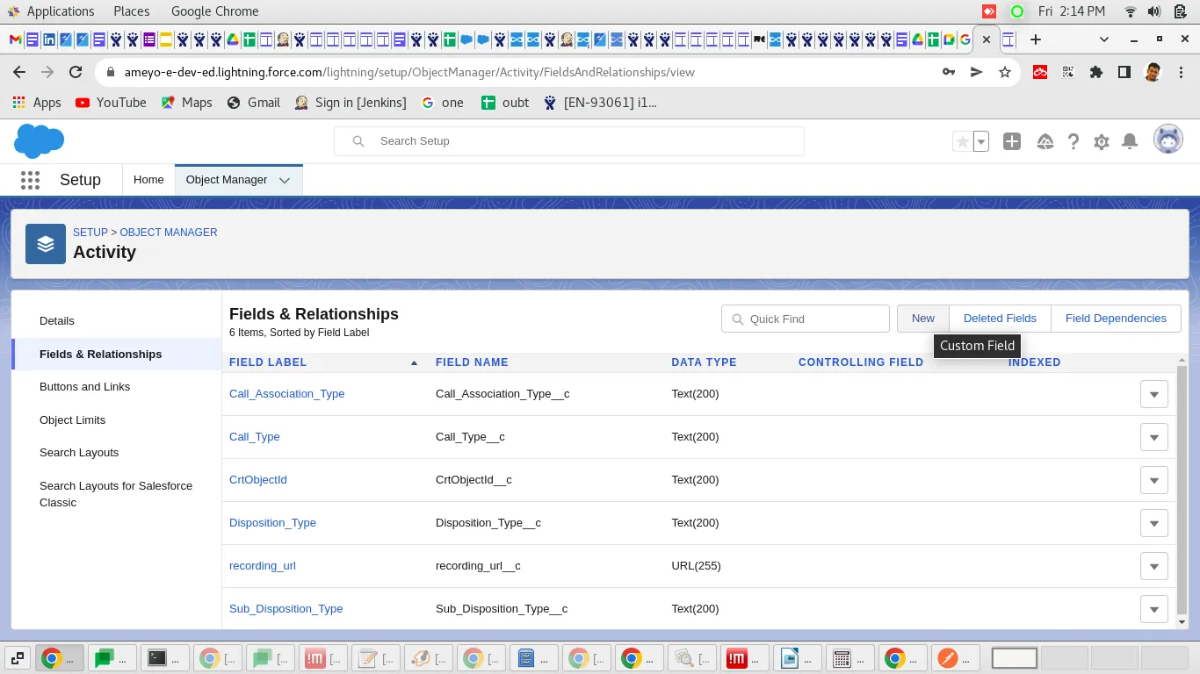This screenshot has width=1200, height=674.
Task: Select Buttons and Links in sidebar
Action: pos(84,387)
